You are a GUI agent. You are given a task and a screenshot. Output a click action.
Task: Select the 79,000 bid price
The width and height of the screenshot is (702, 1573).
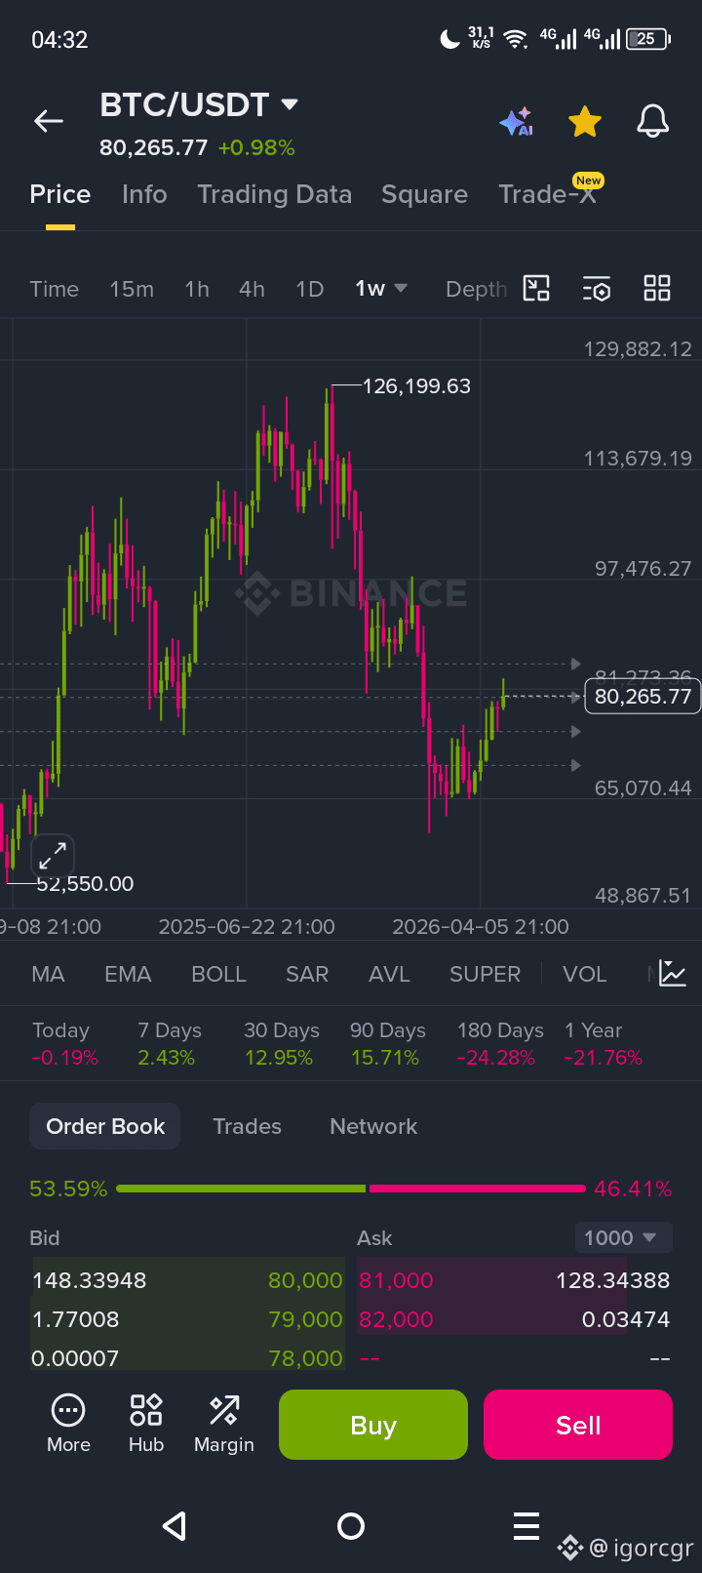[x=305, y=1319]
